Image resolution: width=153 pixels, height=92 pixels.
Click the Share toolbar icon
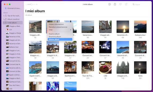[x=115, y=4]
